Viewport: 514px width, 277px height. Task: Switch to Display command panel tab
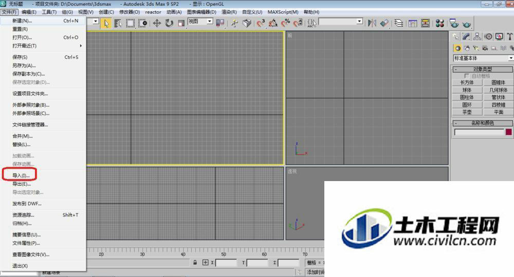point(499,36)
